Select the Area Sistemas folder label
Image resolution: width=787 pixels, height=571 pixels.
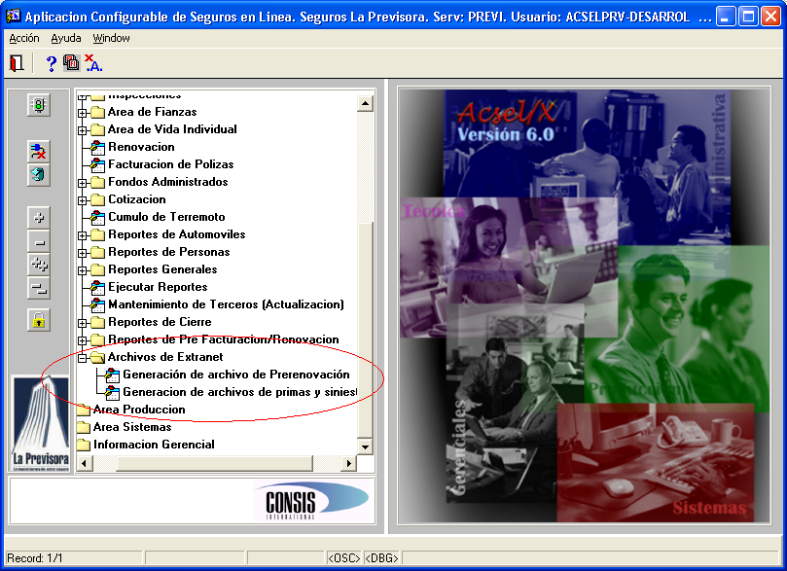(x=132, y=427)
